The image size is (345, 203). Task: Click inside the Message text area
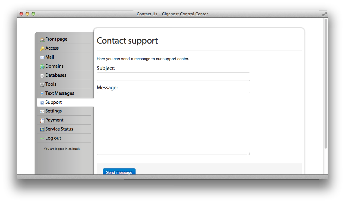[x=173, y=123]
